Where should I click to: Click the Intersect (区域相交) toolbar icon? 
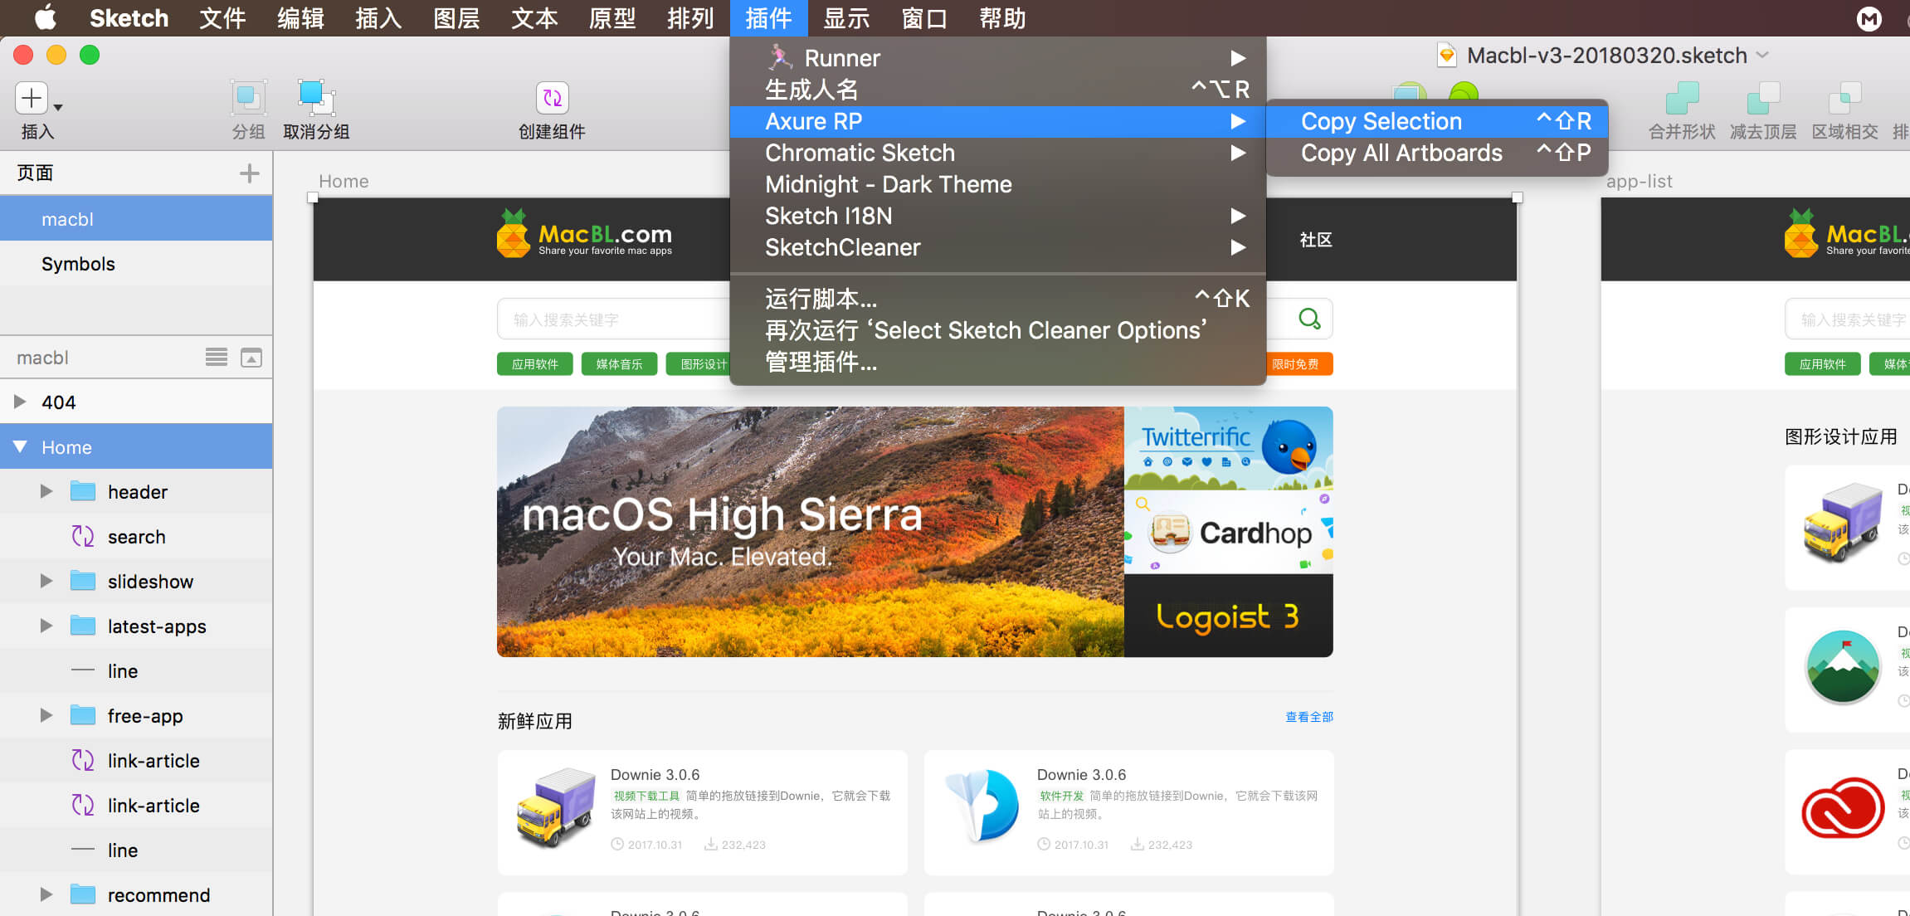coord(1844,98)
